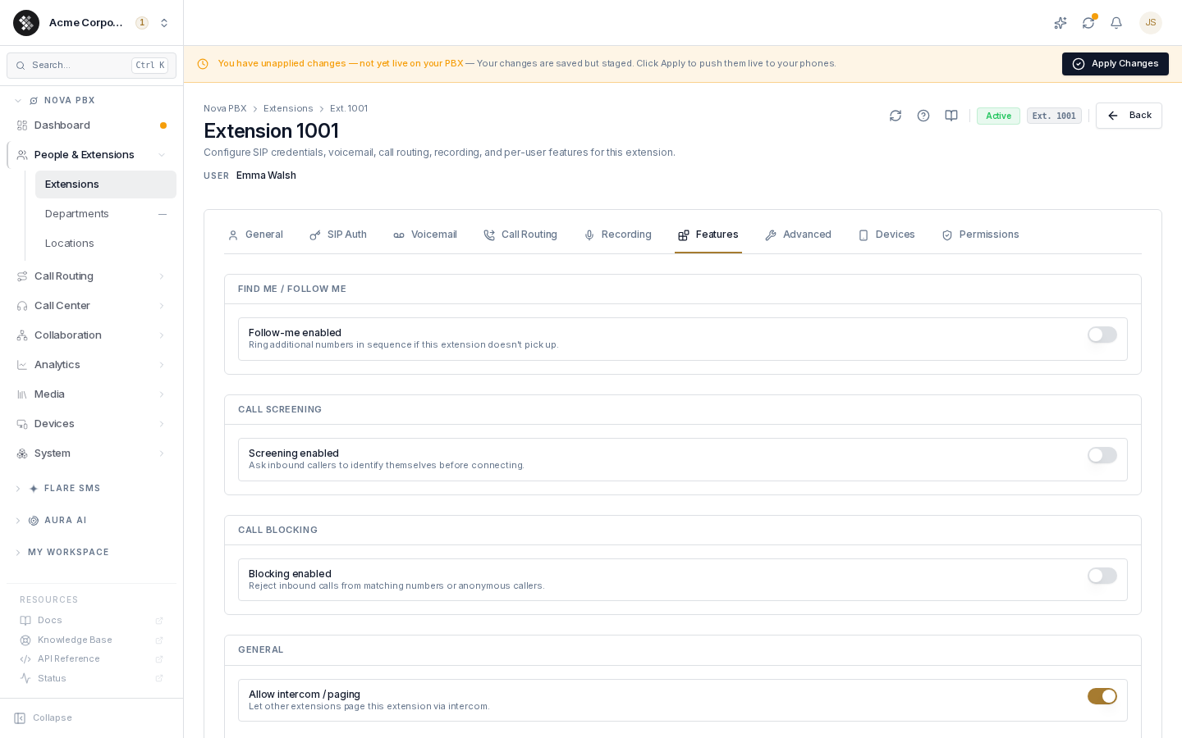Open the AI sparkle assistant icon

[x=1061, y=23]
